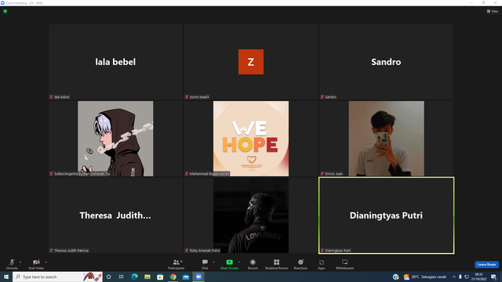Click the green encryption shield icon
The height and width of the screenshot is (282, 502).
click(x=5, y=11)
